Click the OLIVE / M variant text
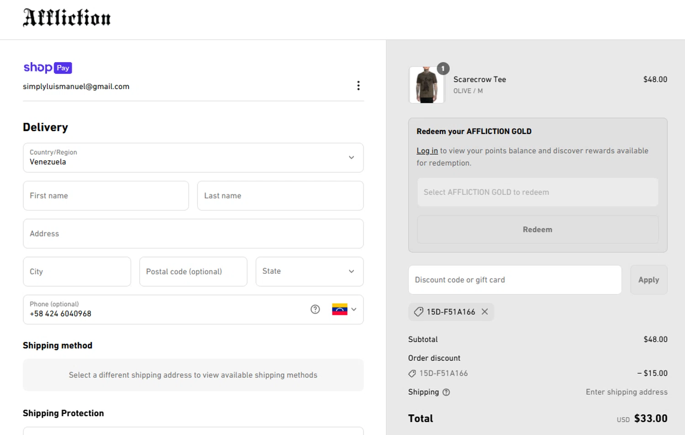Viewport: 685px width, 435px height. 468,91
